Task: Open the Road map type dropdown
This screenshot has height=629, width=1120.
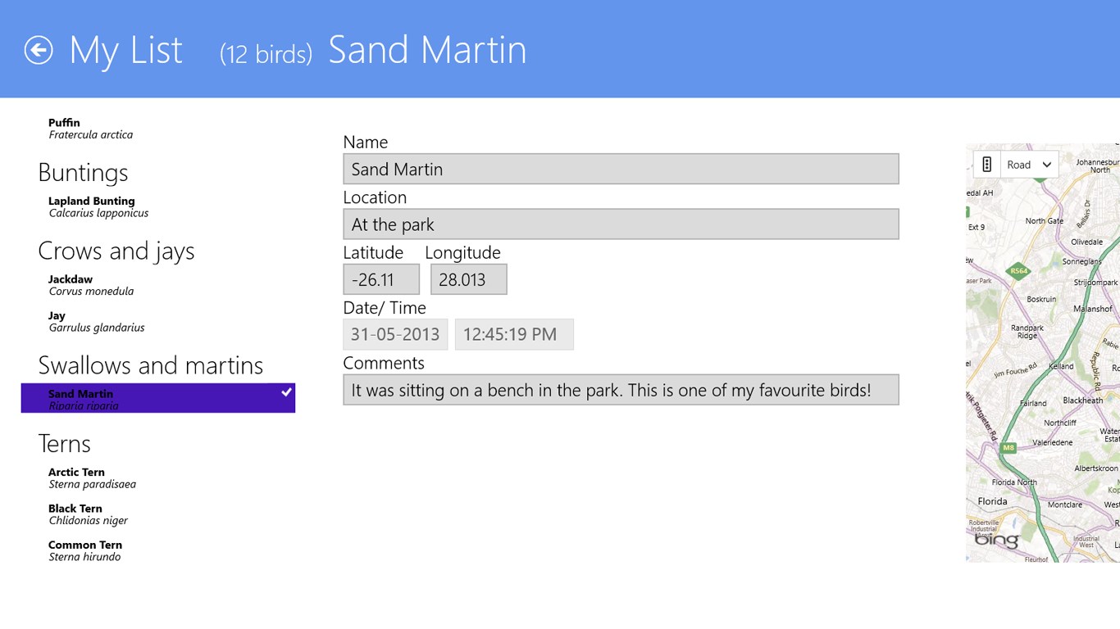Action: click(1030, 165)
